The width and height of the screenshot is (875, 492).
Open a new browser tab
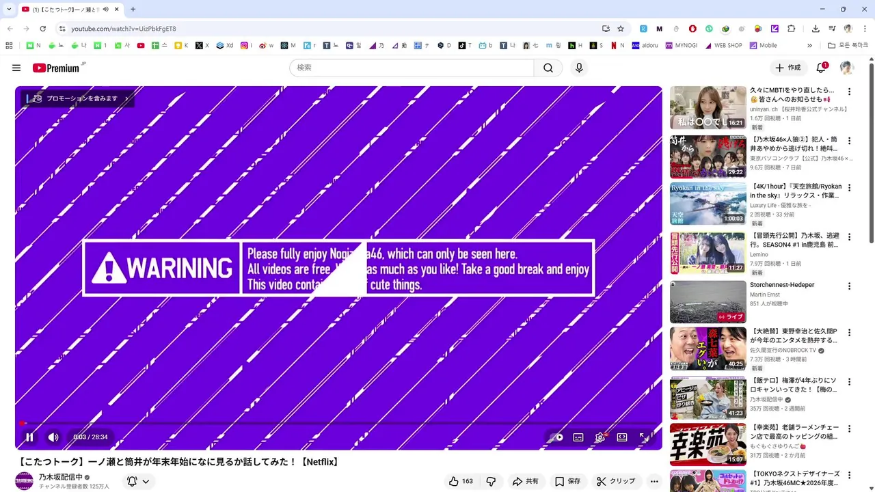tap(133, 9)
